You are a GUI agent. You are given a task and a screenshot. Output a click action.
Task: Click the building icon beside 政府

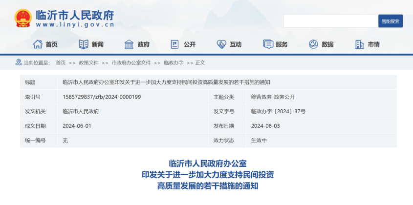[x=129, y=44]
